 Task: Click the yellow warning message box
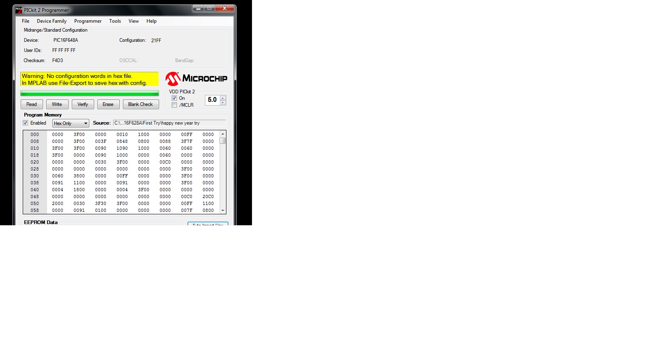(90, 79)
